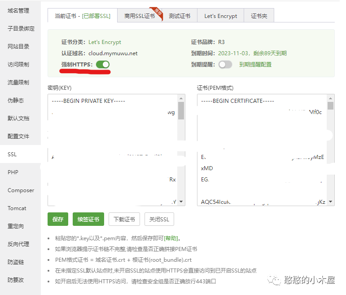Click the down arrow of certificate scrollbar
Viewport: 346px width, 295px height.
330,201
